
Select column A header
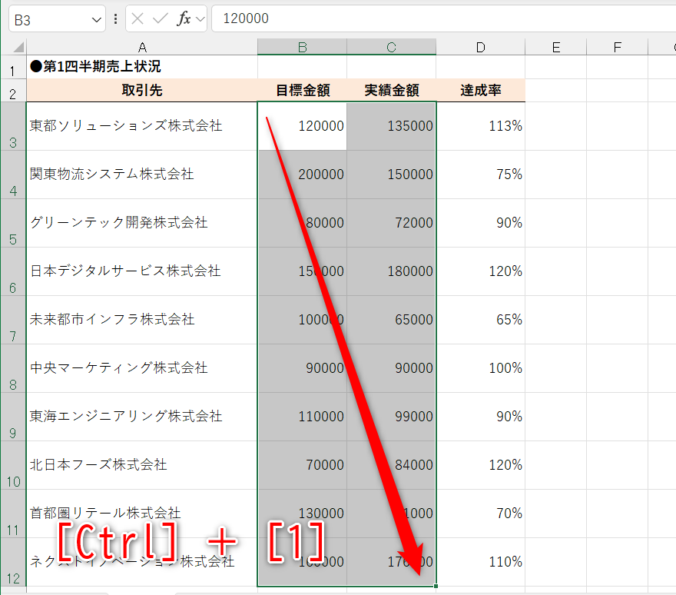point(142,47)
